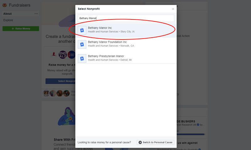Click the fundraiser progress bar

tap(190, 134)
